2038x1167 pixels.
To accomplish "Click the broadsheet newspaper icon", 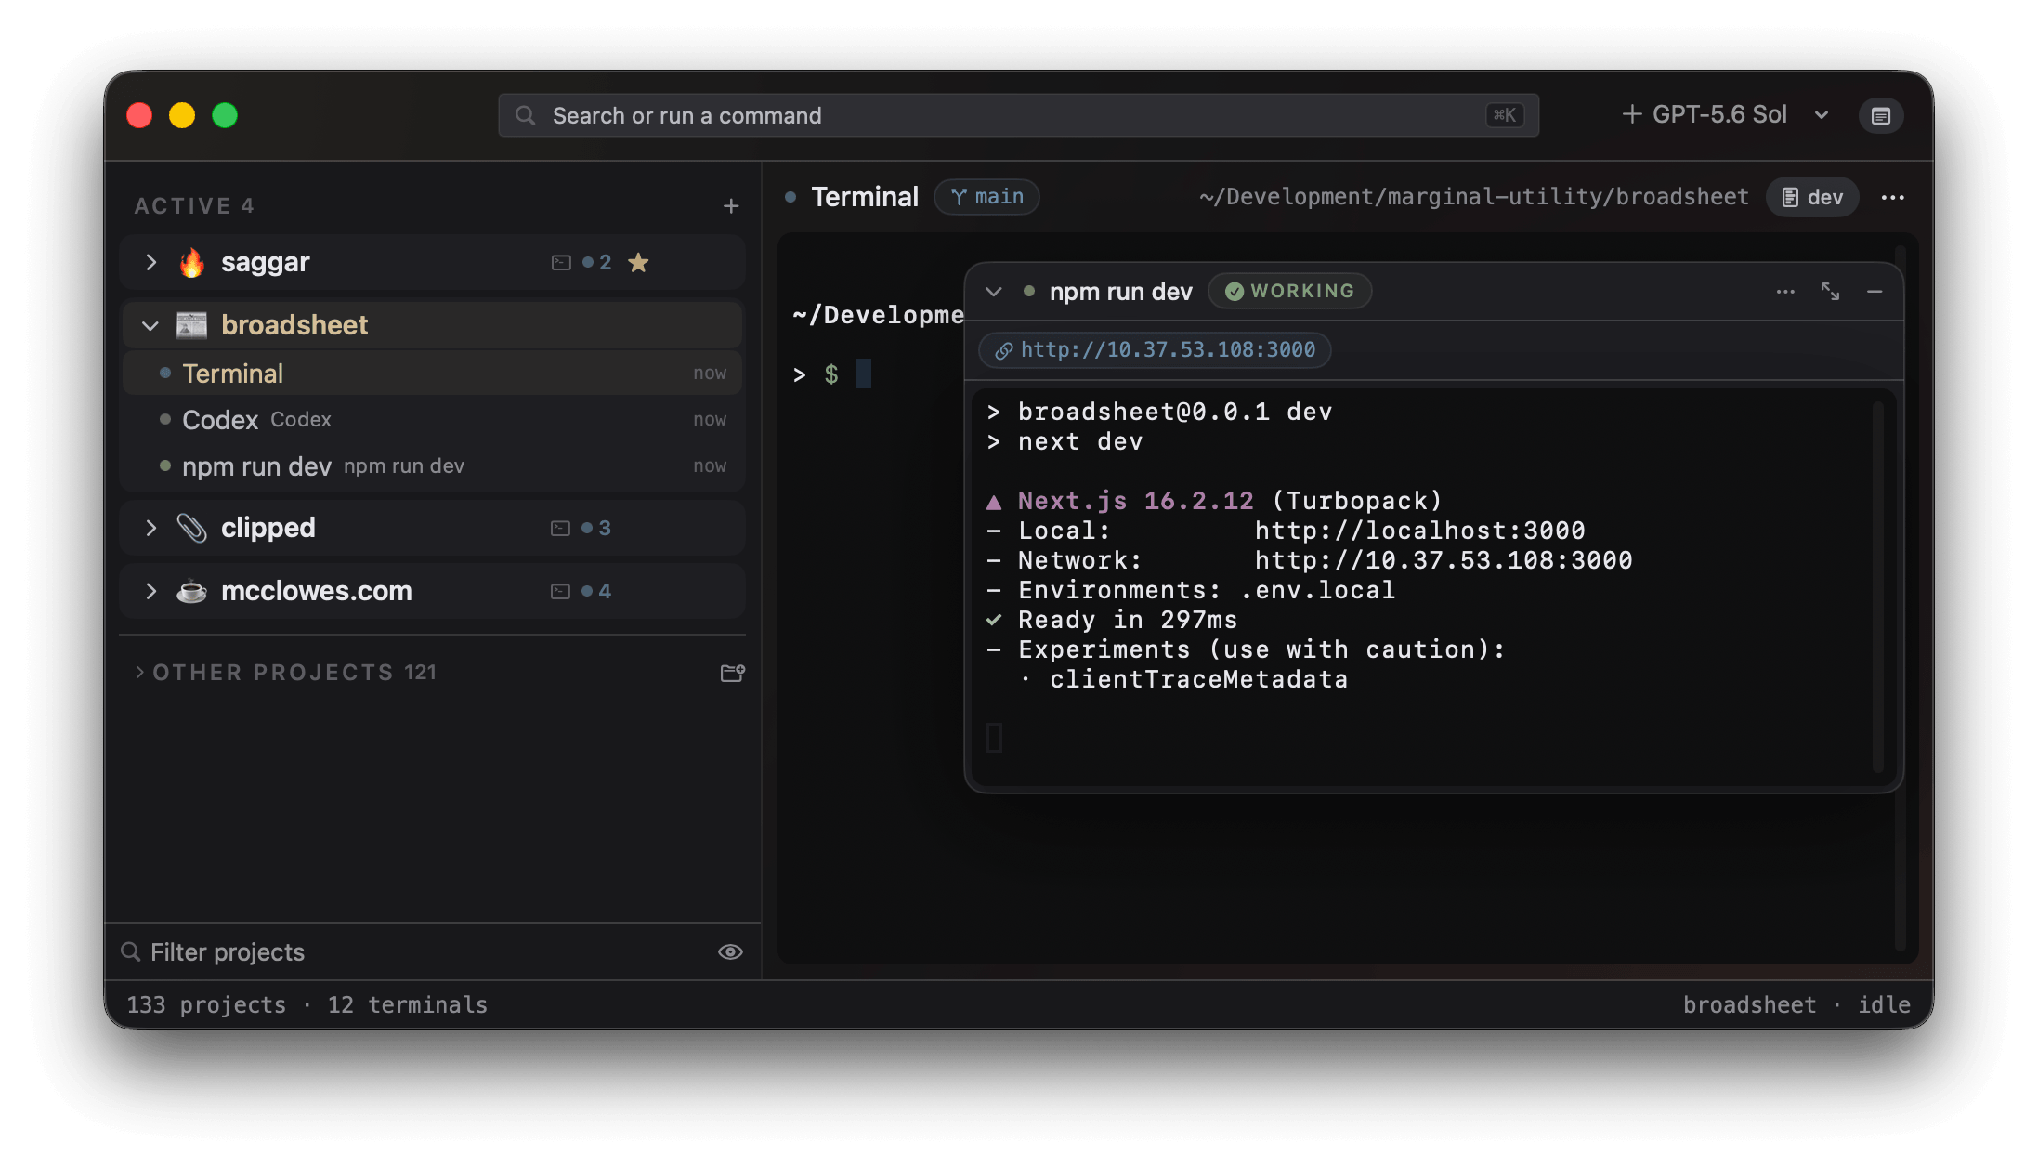I will (x=192, y=325).
